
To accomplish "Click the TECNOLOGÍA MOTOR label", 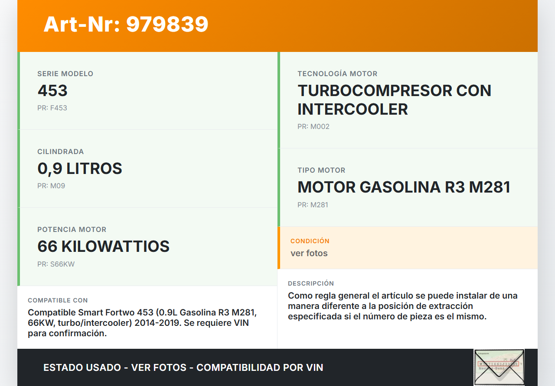I will pyautogui.click(x=337, y=74).
